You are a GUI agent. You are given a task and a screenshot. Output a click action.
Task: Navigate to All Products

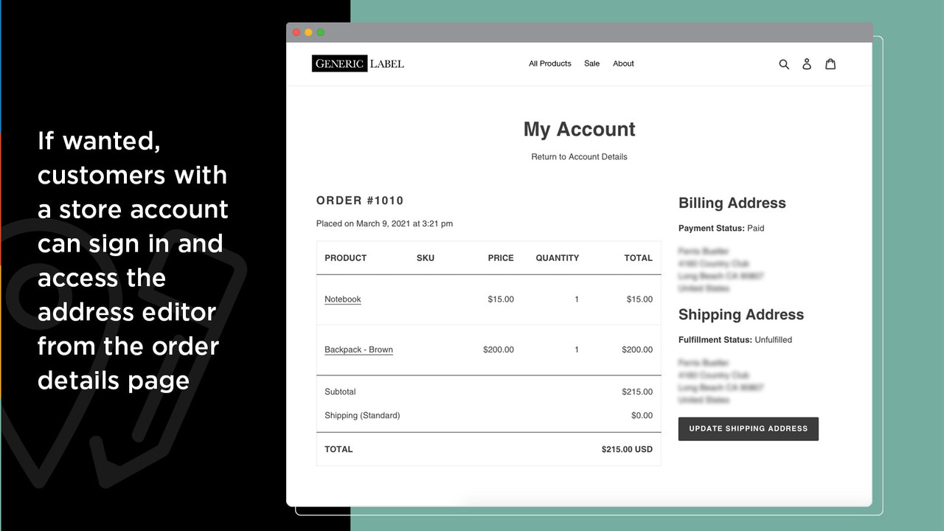click(549, 63)
